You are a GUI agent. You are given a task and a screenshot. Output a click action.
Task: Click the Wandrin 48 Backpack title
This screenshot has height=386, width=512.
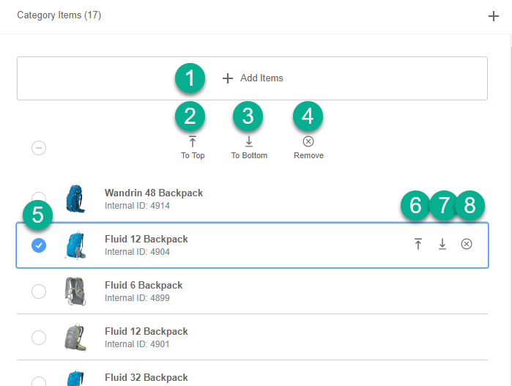154,193
